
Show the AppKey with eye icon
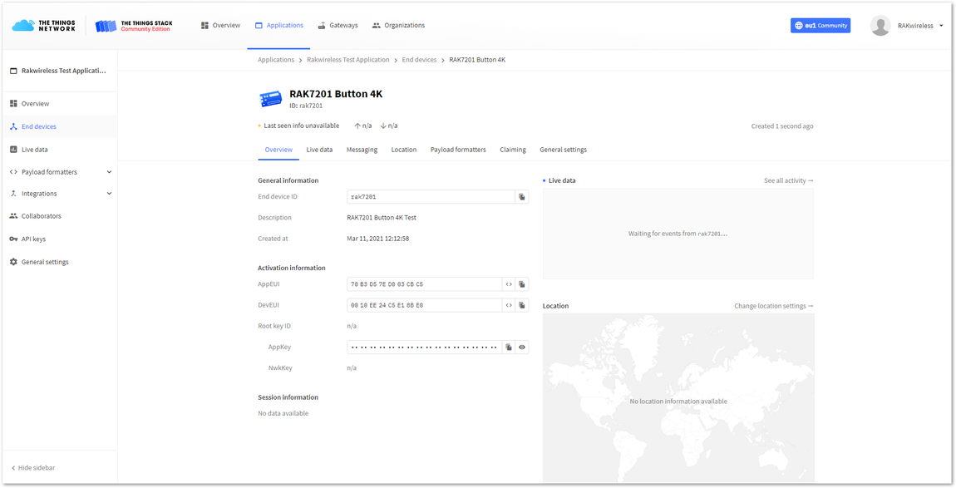[x=522, y=348]
